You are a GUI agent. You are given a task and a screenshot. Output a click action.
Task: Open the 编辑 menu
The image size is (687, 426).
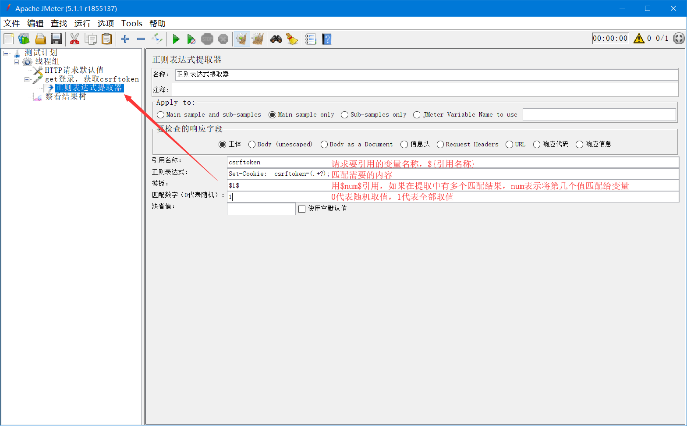coord(35,23)
